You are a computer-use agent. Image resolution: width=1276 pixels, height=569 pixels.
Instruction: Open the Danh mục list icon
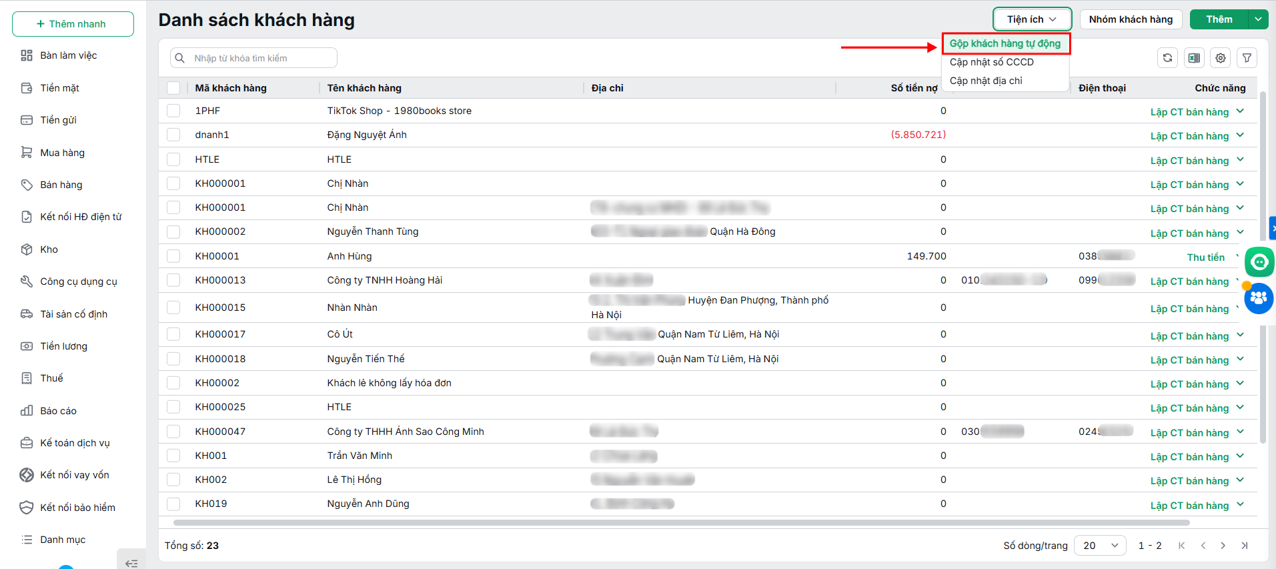pos(27,540)
